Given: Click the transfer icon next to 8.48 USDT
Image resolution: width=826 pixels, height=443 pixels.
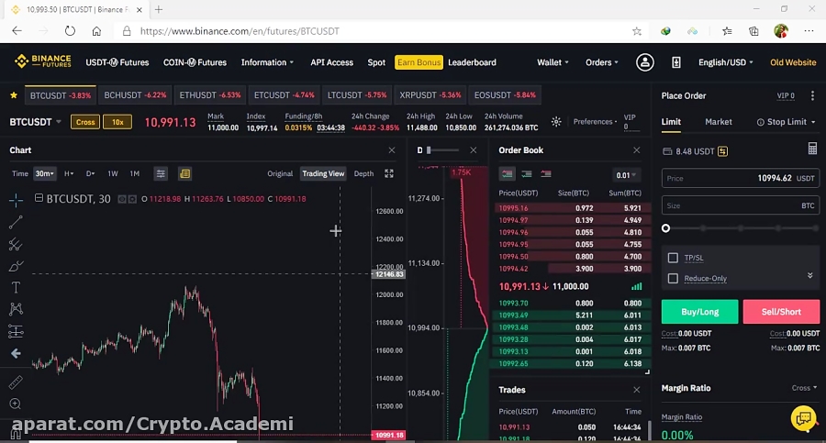Looking at the screenshot, I should (723, 151).
